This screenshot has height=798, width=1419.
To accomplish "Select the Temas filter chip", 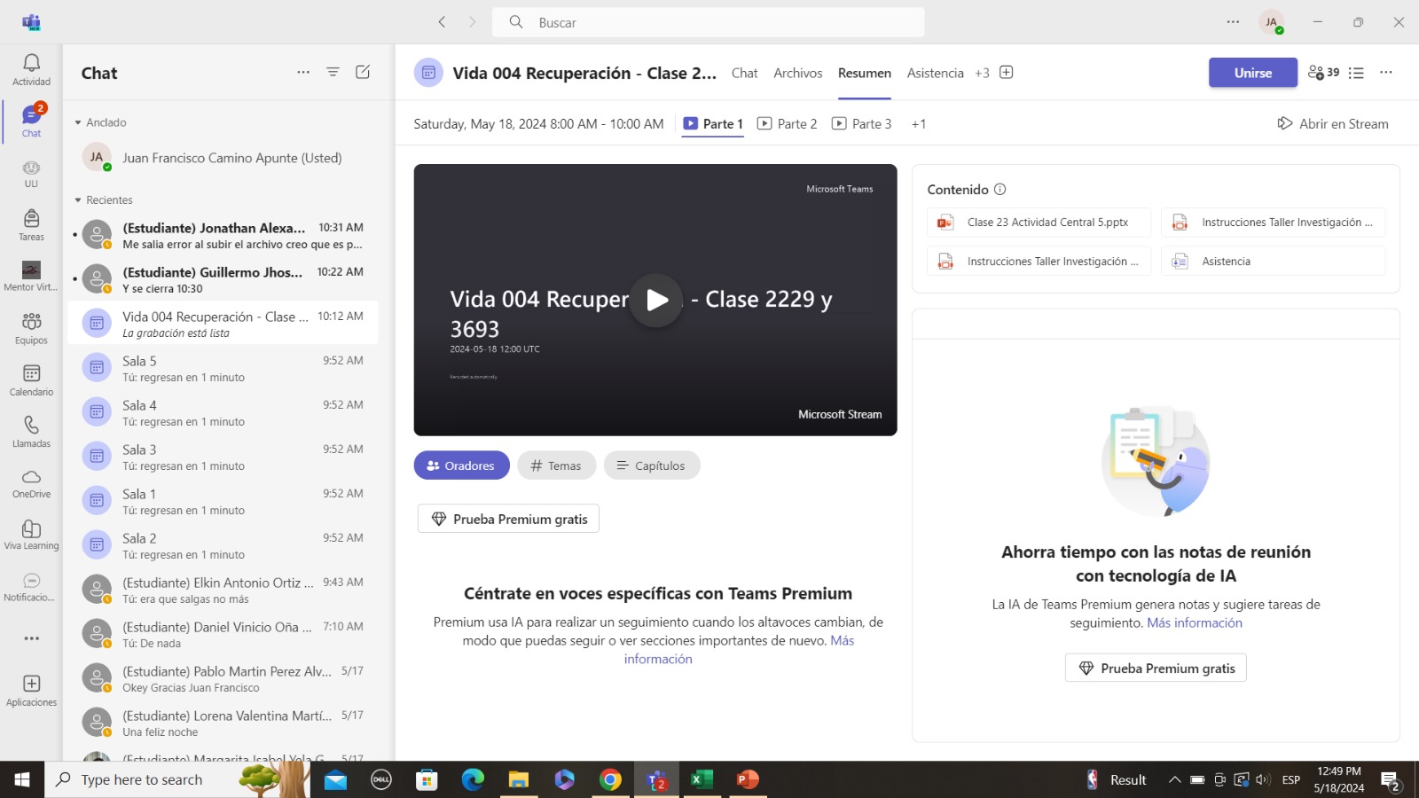I will [556, 465].
